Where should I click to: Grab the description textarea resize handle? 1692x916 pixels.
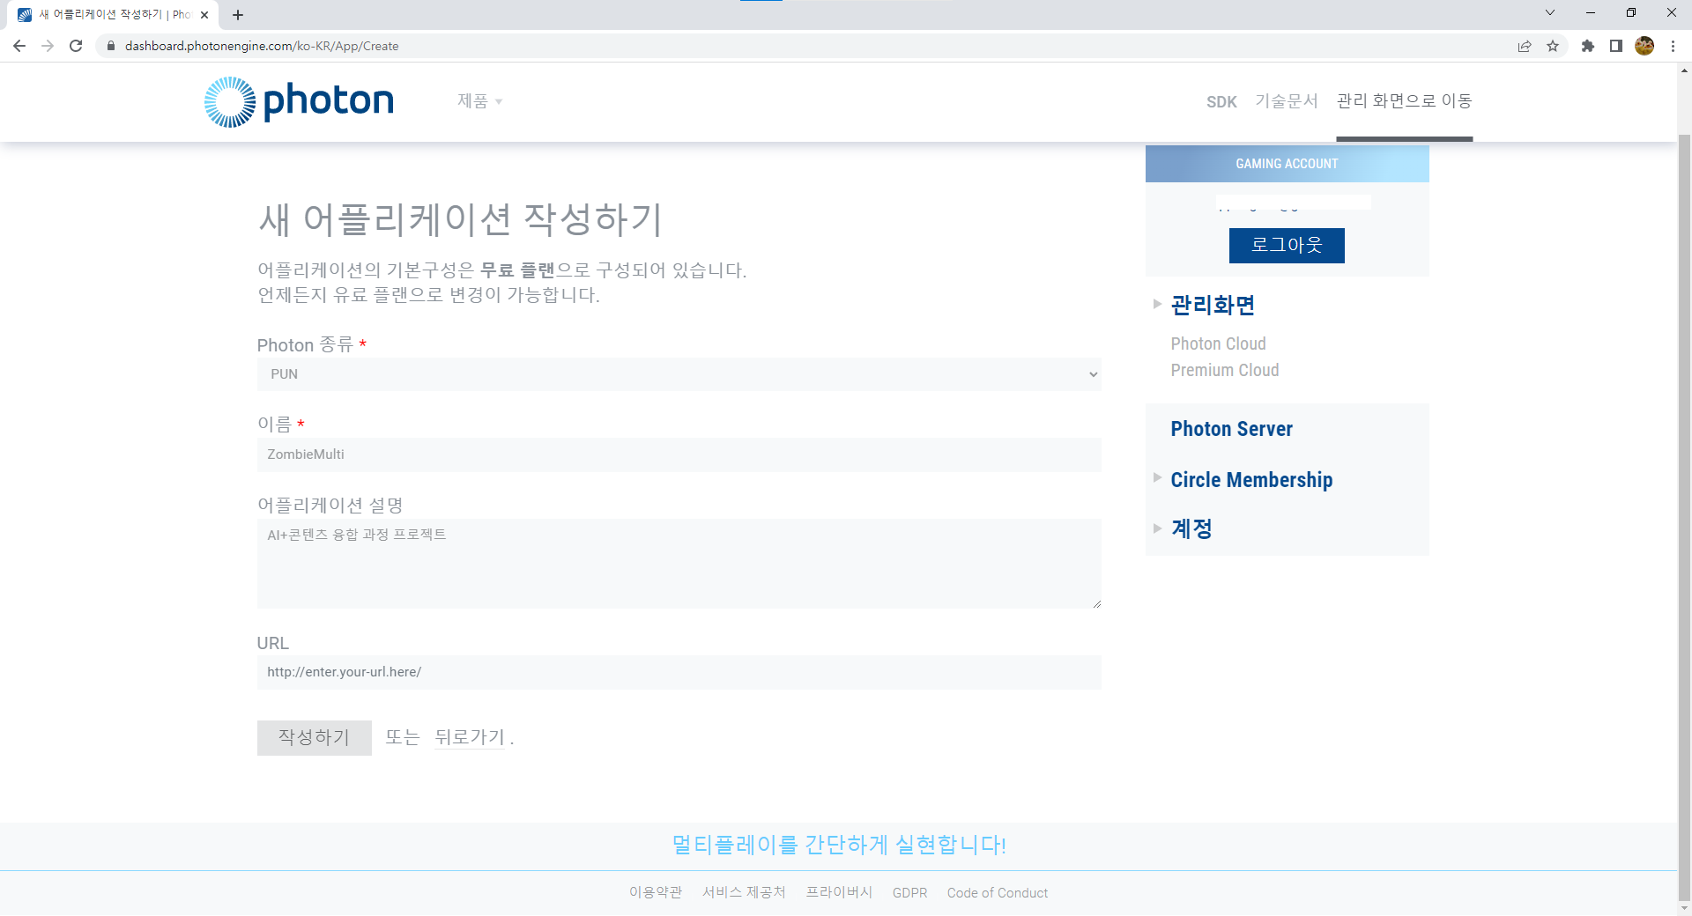1096,603
